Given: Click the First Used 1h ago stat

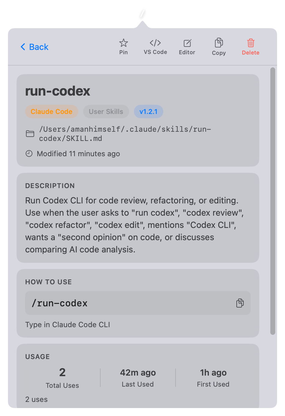Looking at the screenshot, I should click(213, 377).
